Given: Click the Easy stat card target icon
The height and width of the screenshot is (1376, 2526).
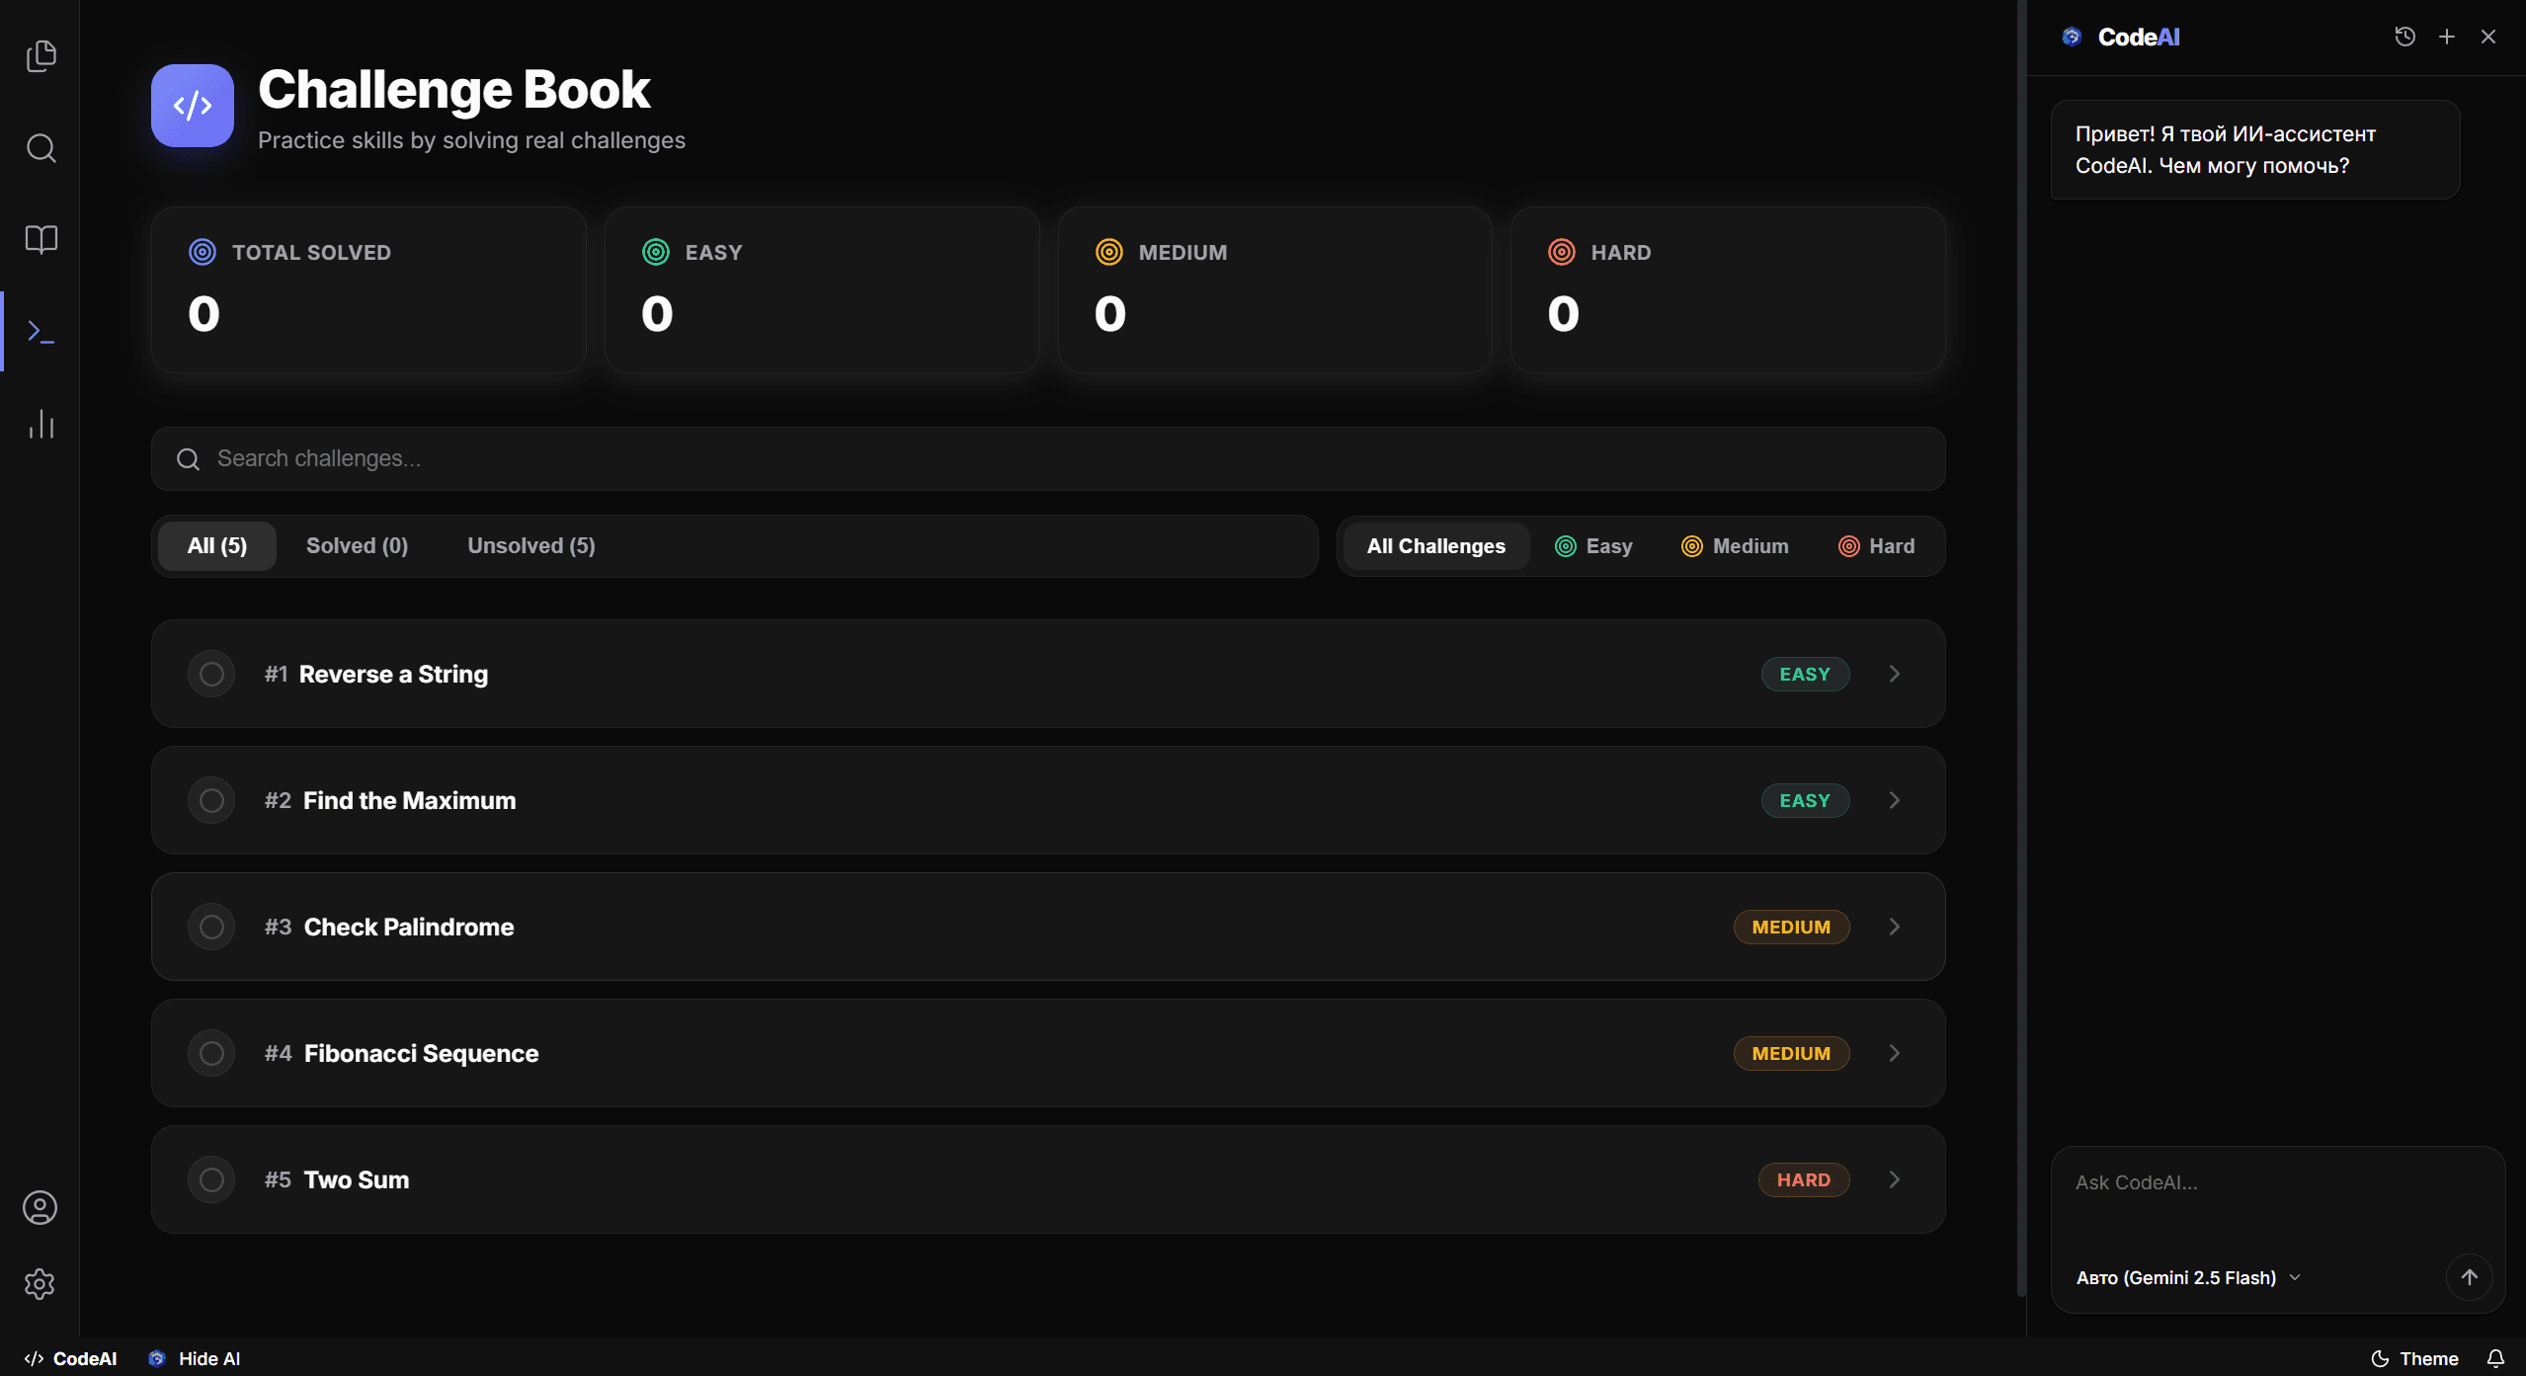Looking at the screenshot, I should (656, 252).
